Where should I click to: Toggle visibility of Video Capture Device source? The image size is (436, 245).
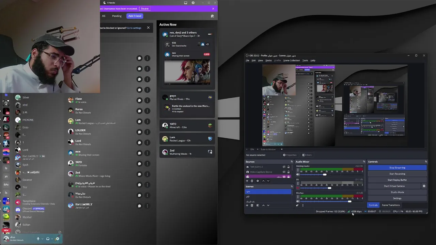(284, 172)
